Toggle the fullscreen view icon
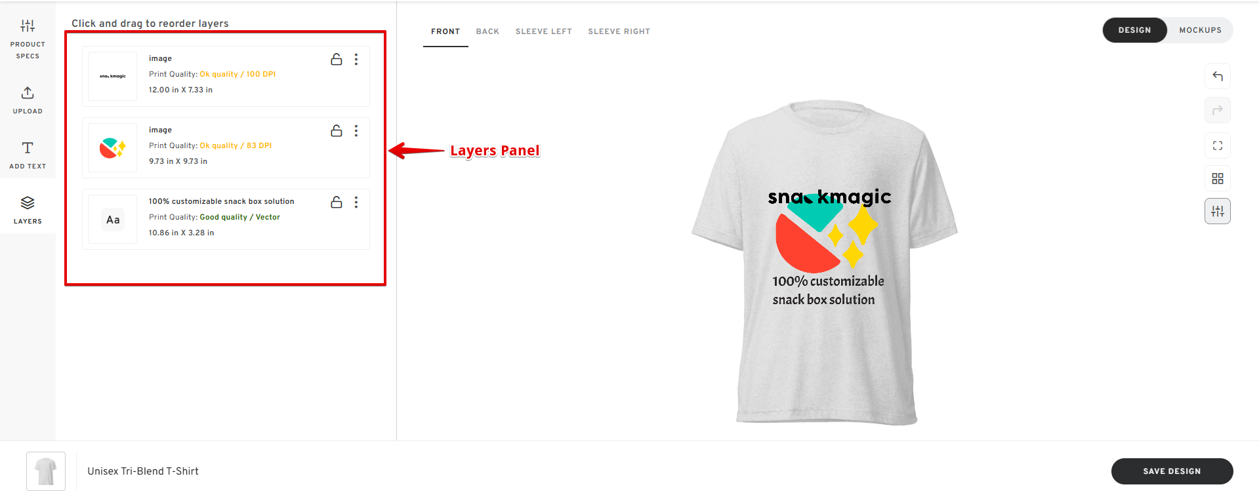Image resolution: width=1259 pixels, height=491 pixels. tap(1218, 146)
